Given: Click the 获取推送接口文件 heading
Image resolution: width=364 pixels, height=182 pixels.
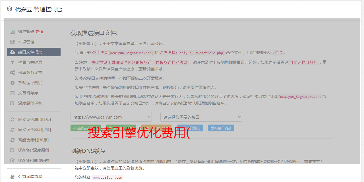Looking at the screenshot, I should tap(94, 33).
